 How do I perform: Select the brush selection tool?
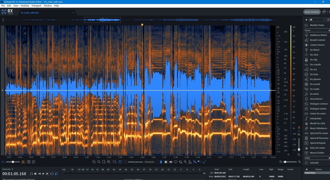pyautogui.click(x=180, y=162)
